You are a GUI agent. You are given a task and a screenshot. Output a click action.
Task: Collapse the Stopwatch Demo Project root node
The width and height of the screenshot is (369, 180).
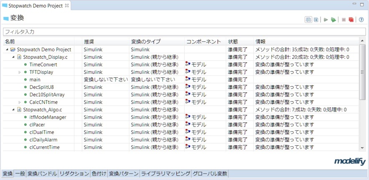click(7, 50)
